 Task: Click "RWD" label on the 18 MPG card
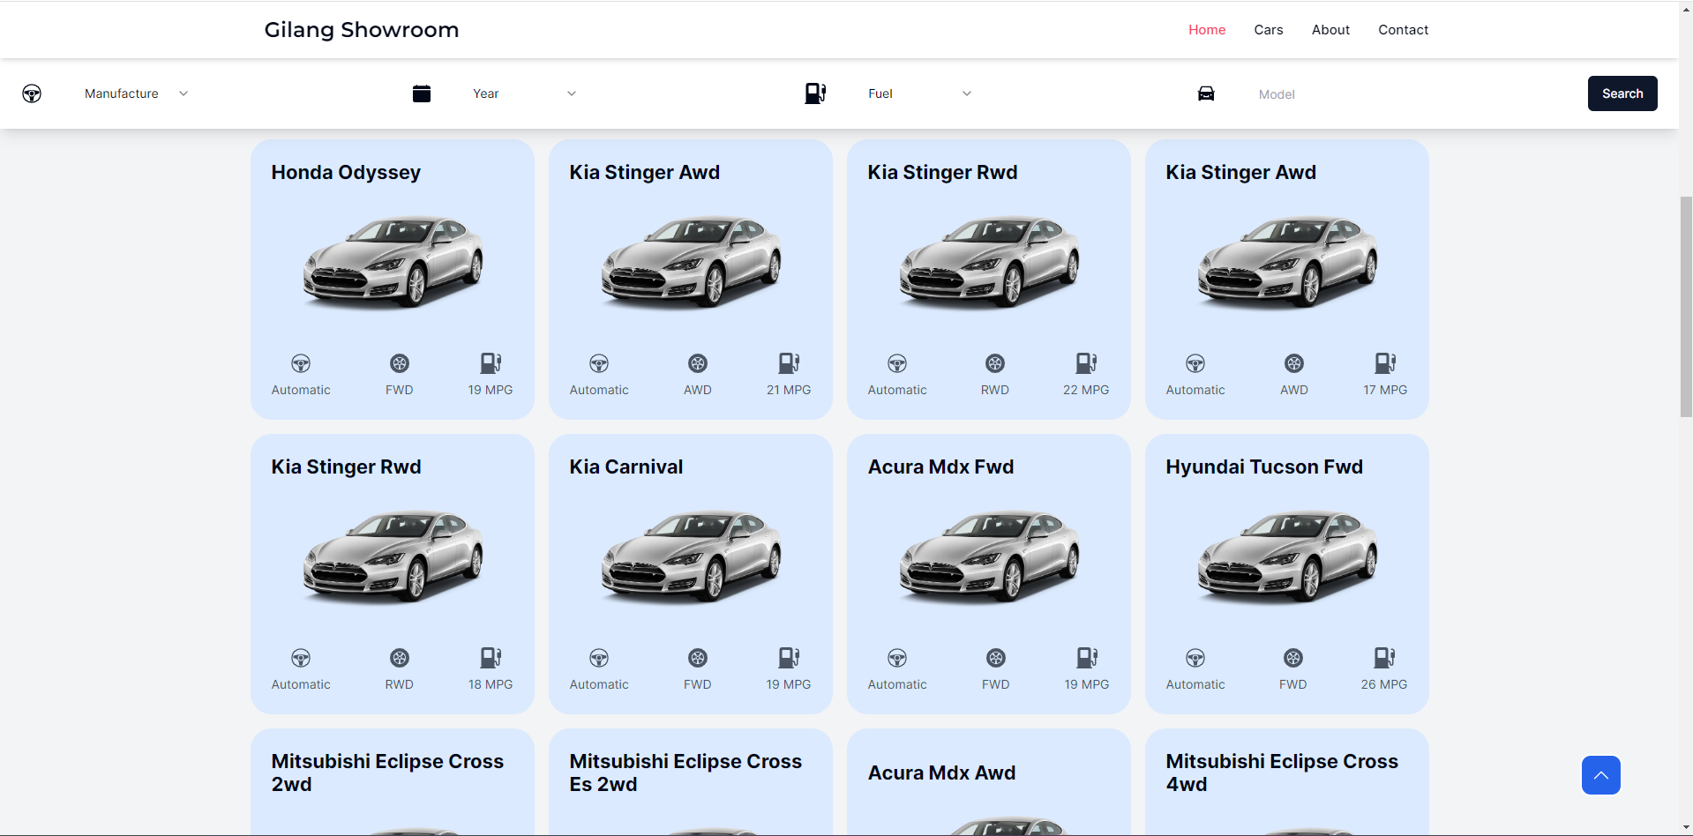coord(400,684)
